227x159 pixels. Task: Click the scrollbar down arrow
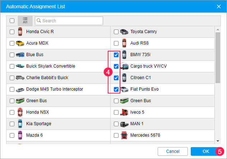click(218, 141)
